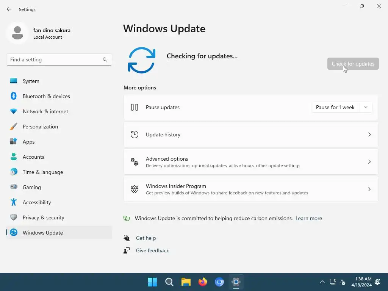388x291 pixels.
Task: Open the Give feedback link
Action: (152, 250)
